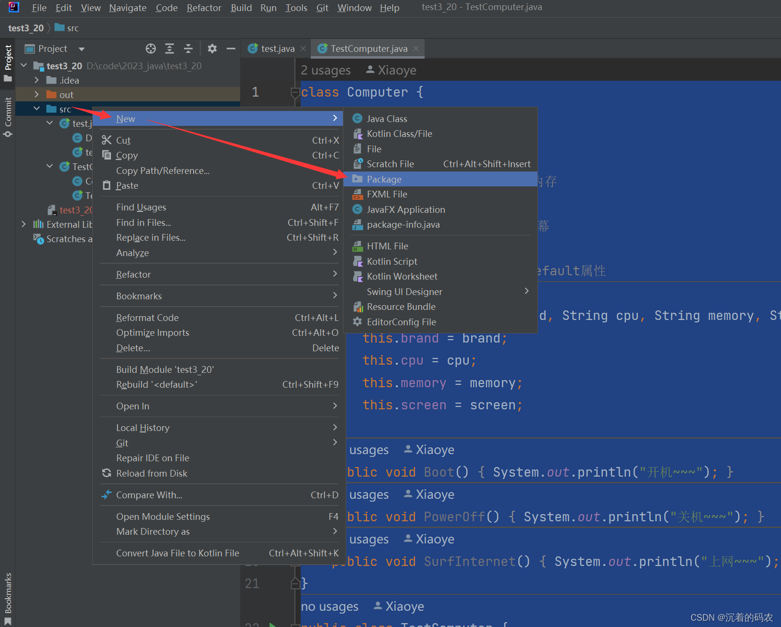Click the Compare With icon
781x627 pixels.
tap(107, 495)
